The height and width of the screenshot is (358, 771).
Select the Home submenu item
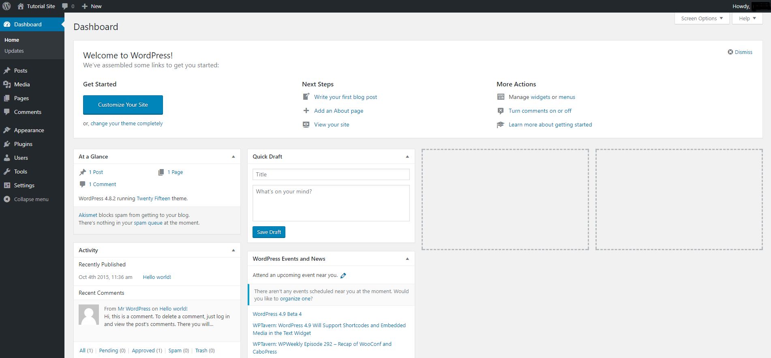pos(12,40)
